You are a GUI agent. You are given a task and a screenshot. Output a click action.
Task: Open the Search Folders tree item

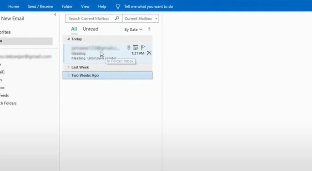tap(8, 103)
